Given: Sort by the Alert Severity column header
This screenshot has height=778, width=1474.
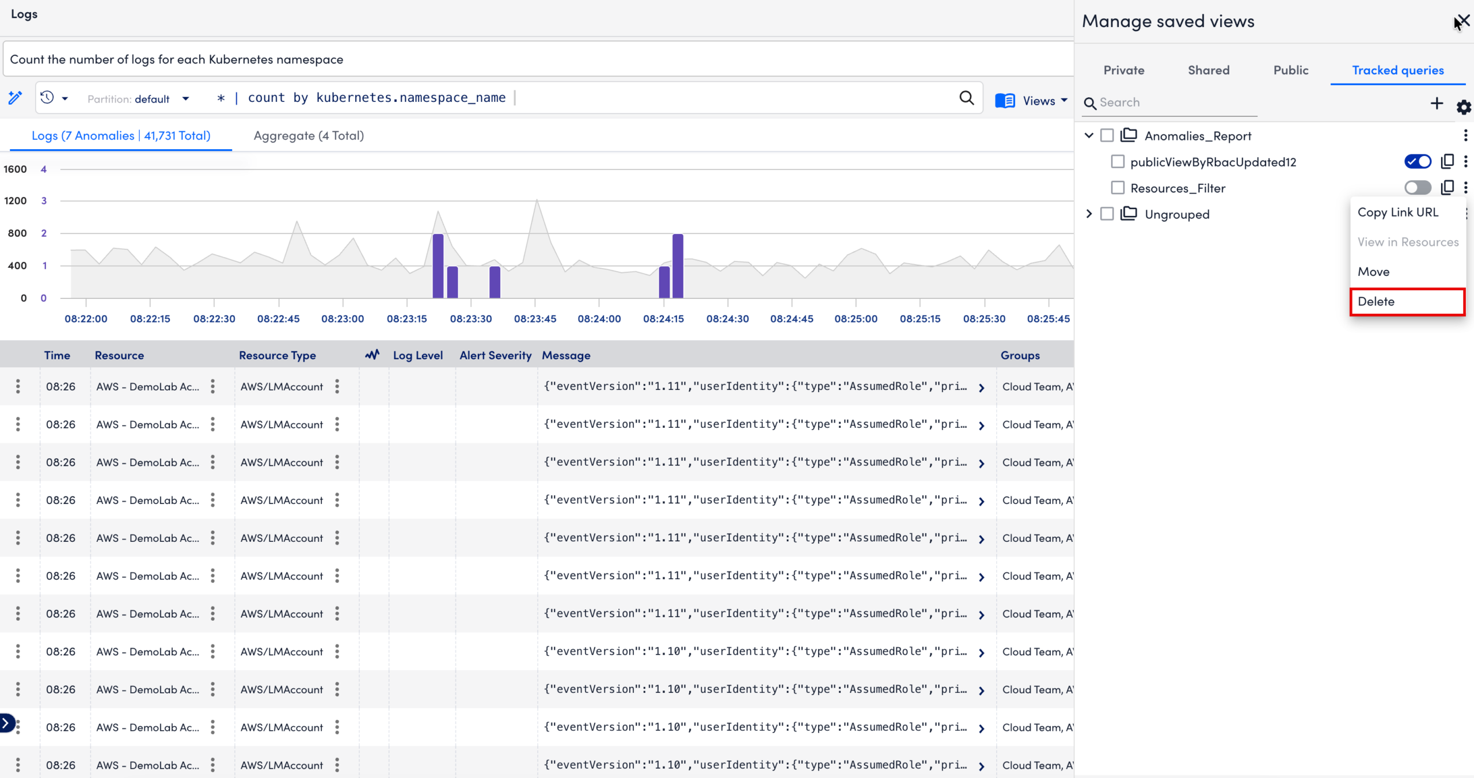Looking at the screenshot, I should point(495,355).
